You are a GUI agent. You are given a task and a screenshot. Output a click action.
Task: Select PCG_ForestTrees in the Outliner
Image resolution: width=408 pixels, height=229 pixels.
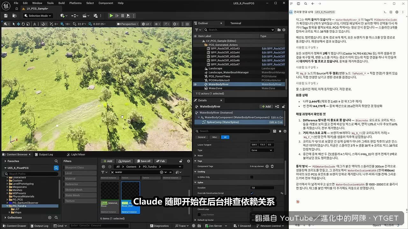coord(219,76)
